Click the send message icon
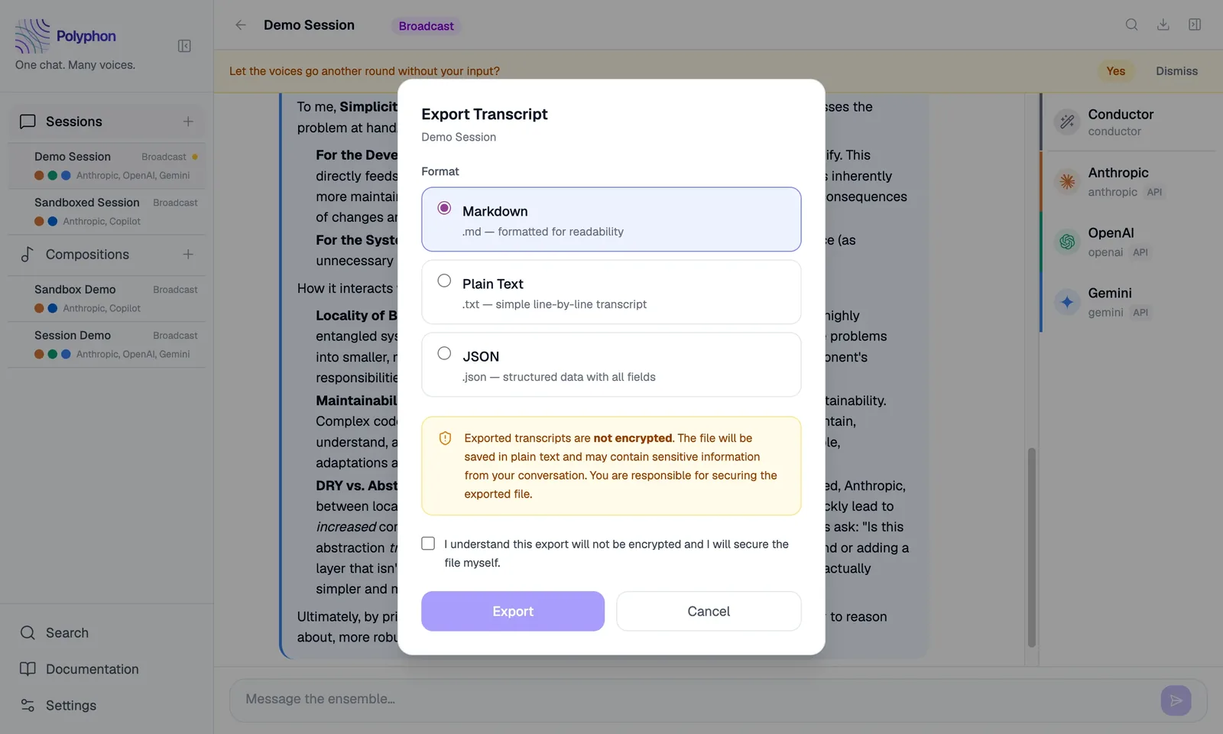This screenshot has width=1223, height=734. [1176, 700]
